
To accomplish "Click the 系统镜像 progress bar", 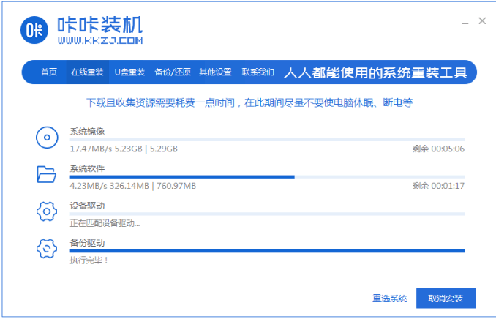I will (x=267, y=140).
